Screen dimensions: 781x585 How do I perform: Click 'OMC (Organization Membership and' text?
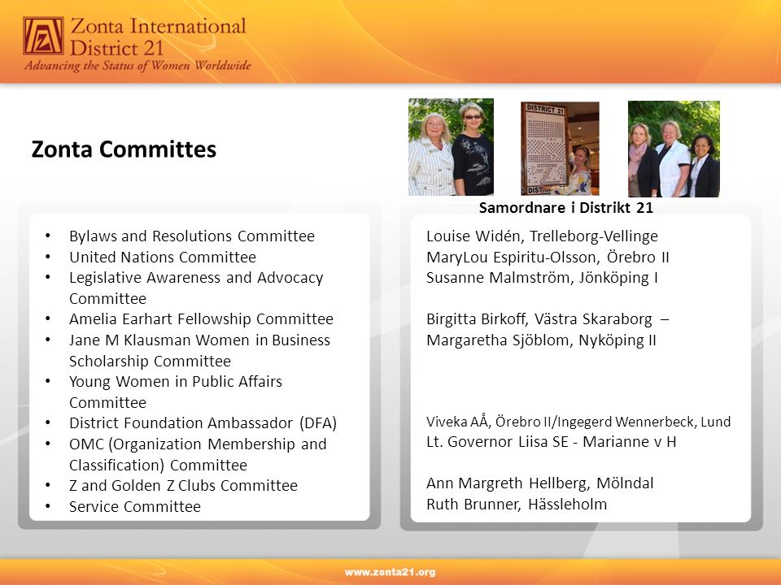pyautogui.click(x=198, y=444)
